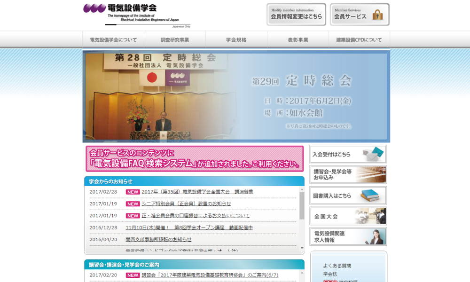Open the 関西支部事務所移転のお知らせ link
The height and width of the screenshot is (282, 470).
point(158,240)
